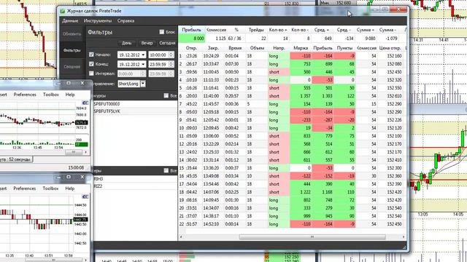The width and height of the screenshot is (467, 262).
Task: Click the 63 / 36 percent summary value
Action: (x=235, y=39)
